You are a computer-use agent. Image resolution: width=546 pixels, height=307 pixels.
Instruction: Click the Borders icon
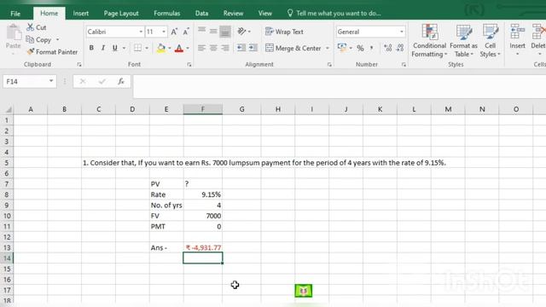point(138,48)
